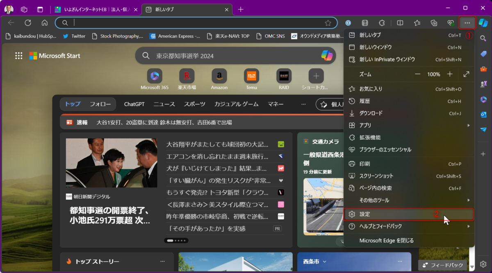Expand the ヘルプとフィードバック submenu
This screenshot has width=492, height=273.
tap(409, 226)
